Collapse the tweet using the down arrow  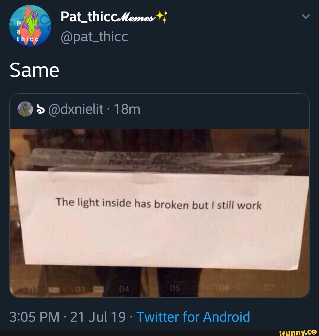(x=306, y=16)
